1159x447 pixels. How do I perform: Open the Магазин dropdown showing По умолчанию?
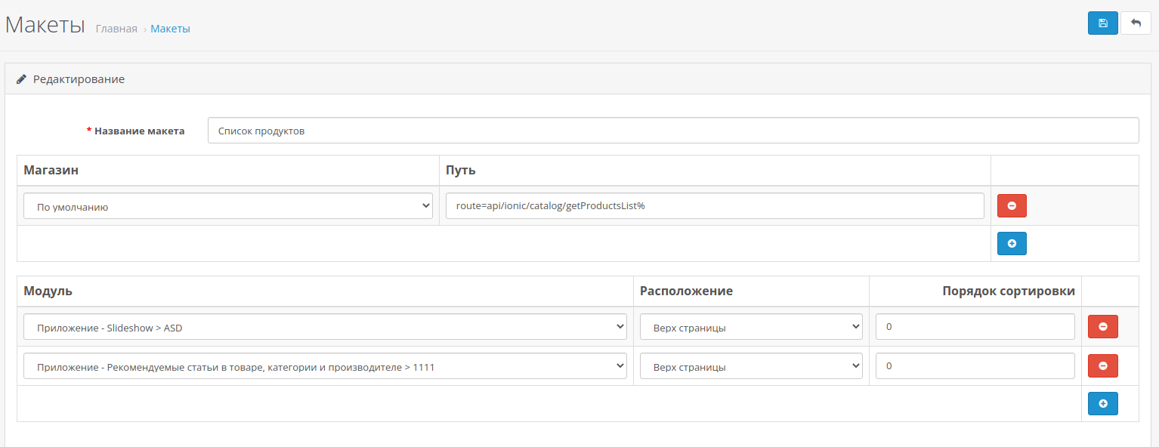click(x=228, y=206)
